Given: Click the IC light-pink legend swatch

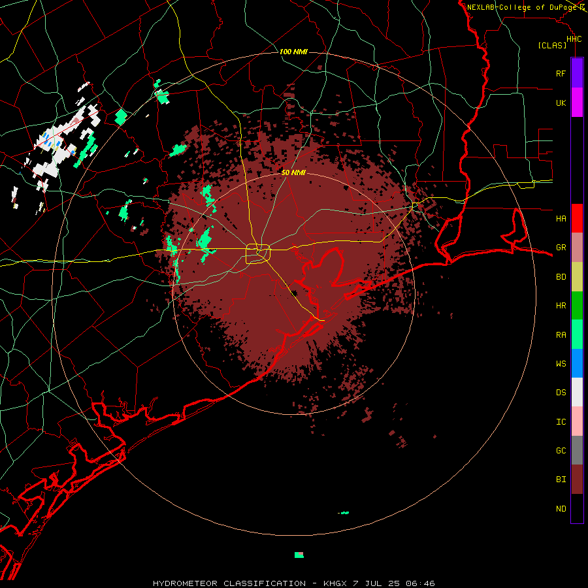Looking at the screenshot, I should pos(577,421).
